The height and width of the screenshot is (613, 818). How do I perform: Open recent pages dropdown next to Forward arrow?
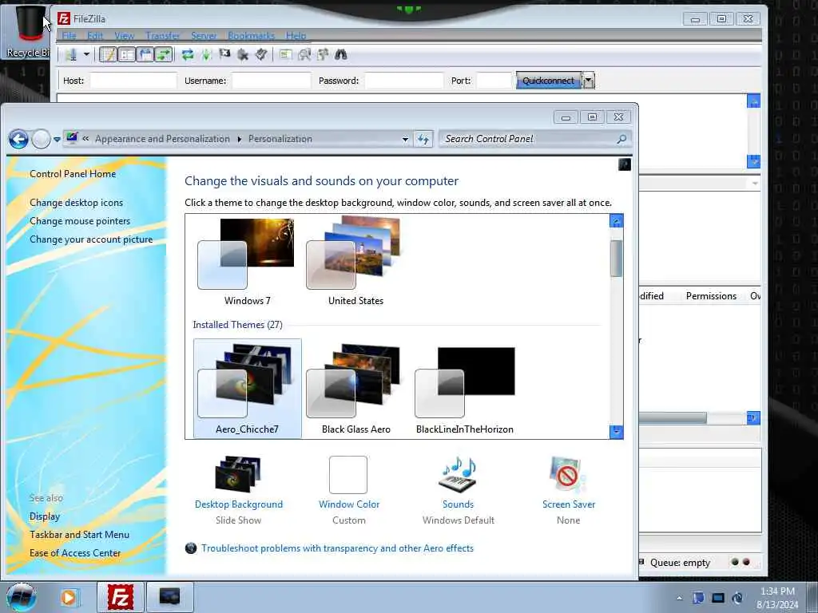(x=57, y=140)
